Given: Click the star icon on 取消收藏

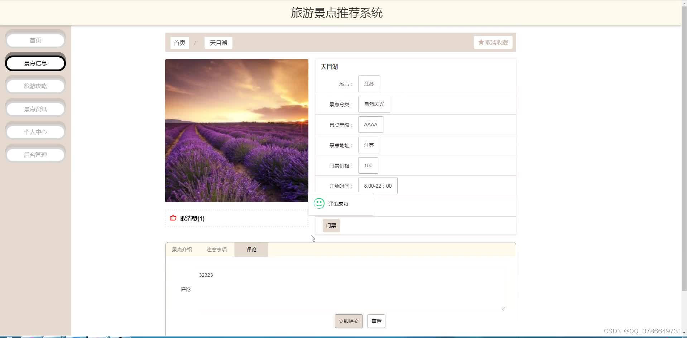Looking at the screenshot, I should (481, 42).
